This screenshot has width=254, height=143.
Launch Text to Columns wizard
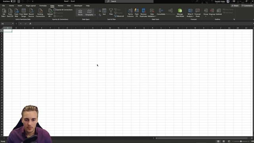(130, 13)
